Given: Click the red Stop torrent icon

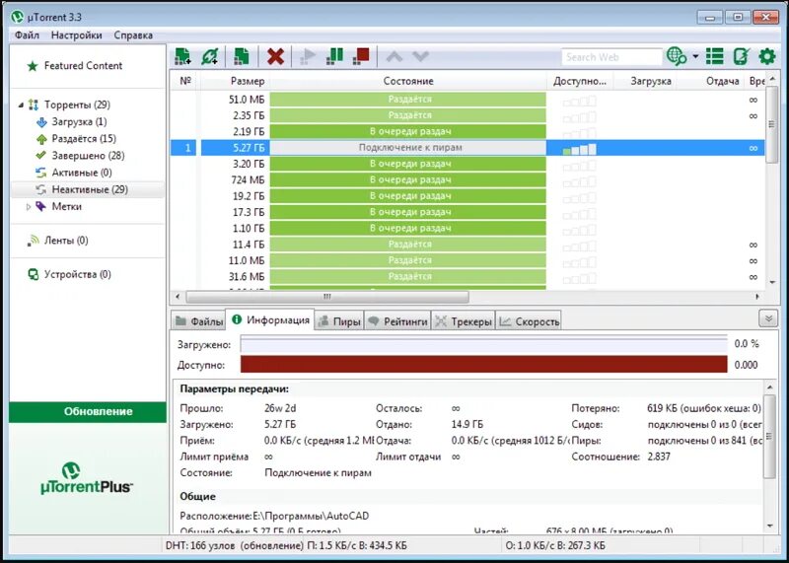Looking at the screenshot, I should point(361,56).
